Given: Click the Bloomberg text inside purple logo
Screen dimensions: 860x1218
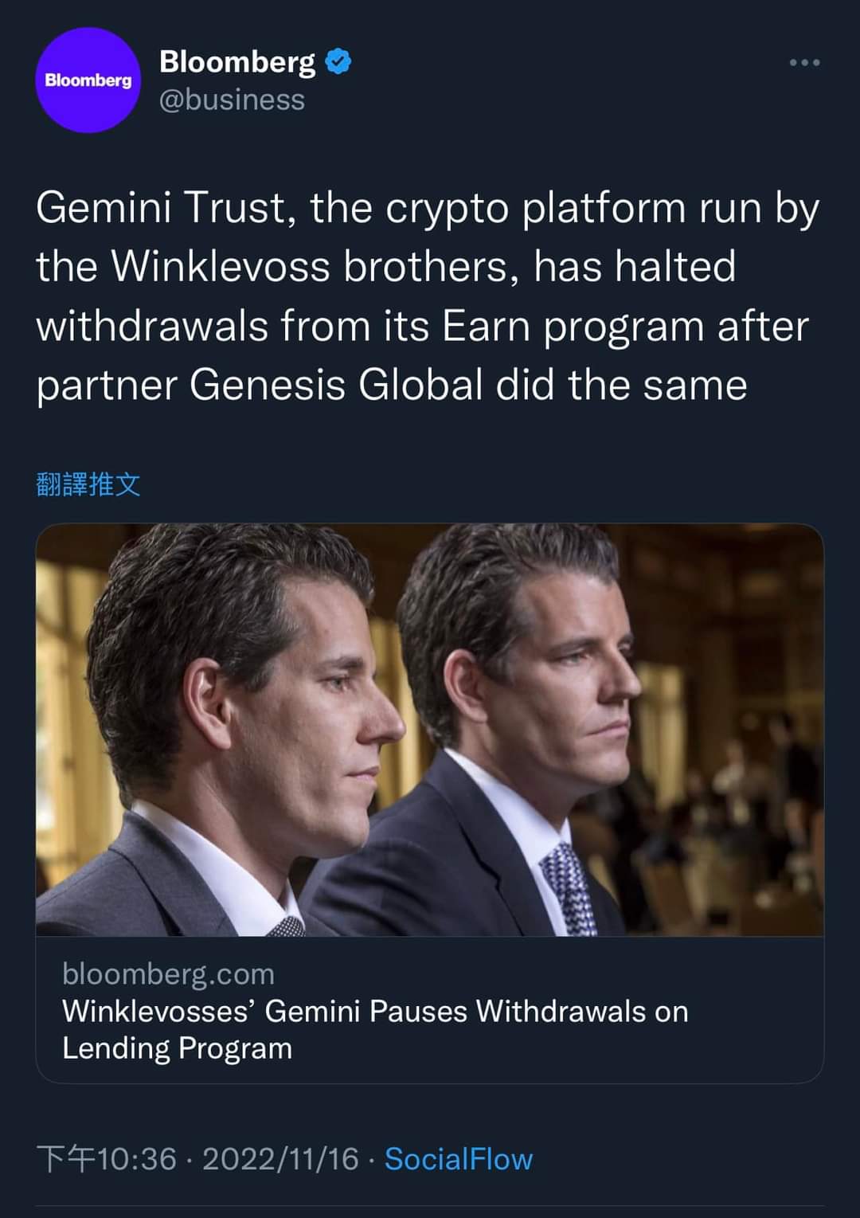Looking at the screenshot, I should [88, 80].
